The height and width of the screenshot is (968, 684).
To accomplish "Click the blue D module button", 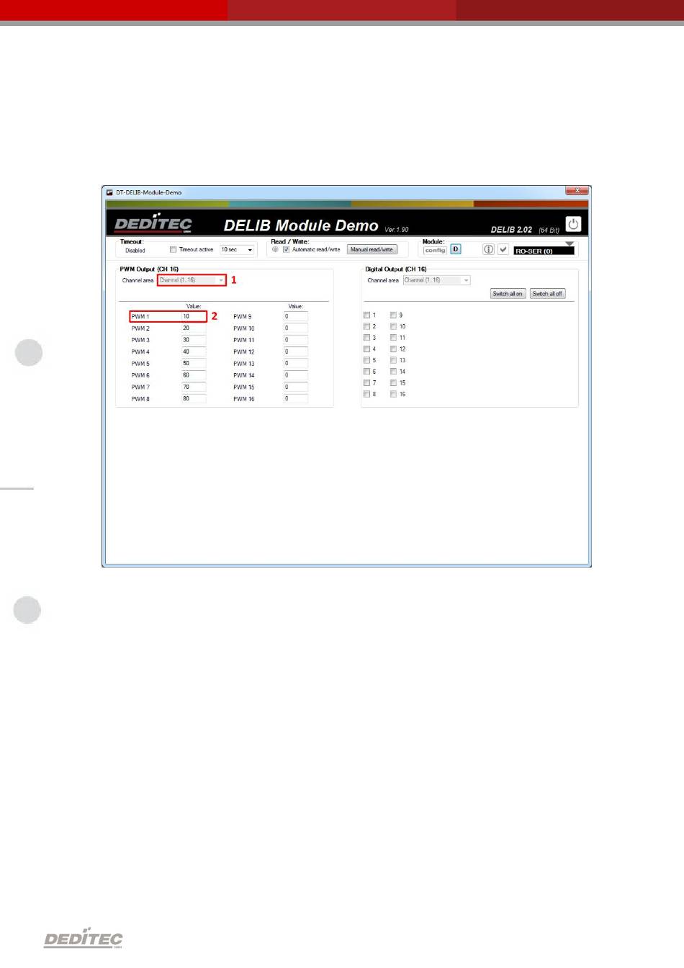I will 456,249.
